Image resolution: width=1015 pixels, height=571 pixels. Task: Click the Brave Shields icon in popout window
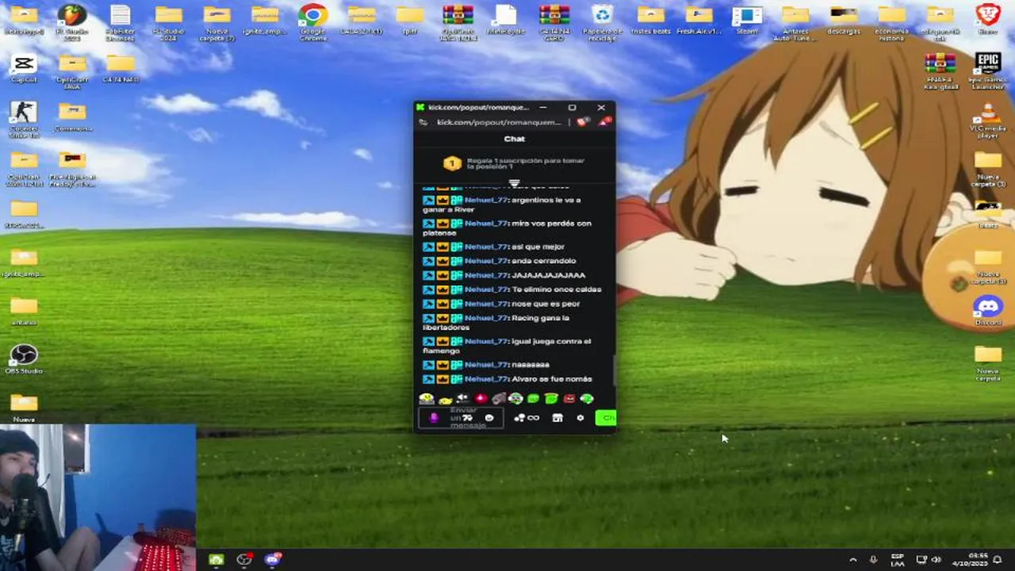(583, 122)
